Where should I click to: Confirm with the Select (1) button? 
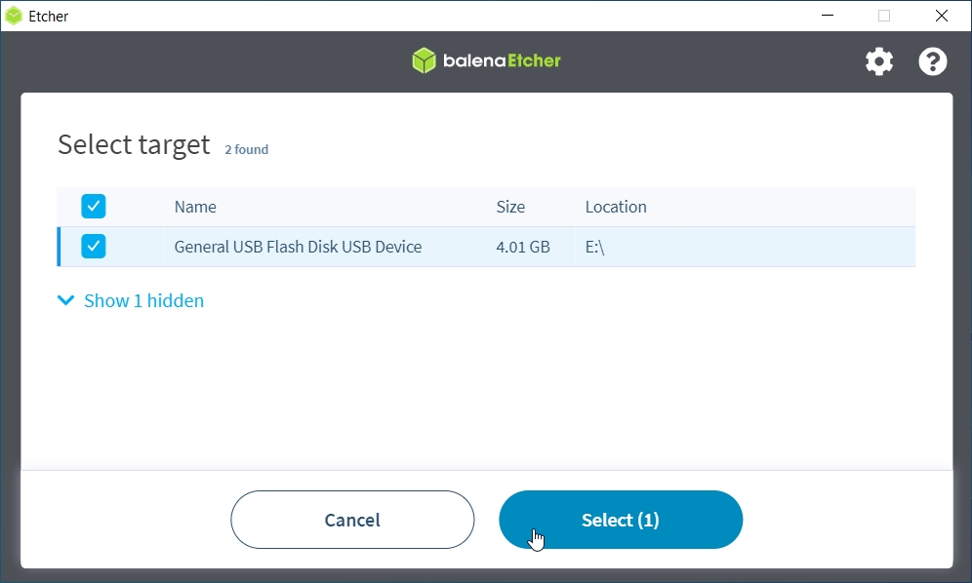[621, 520]
